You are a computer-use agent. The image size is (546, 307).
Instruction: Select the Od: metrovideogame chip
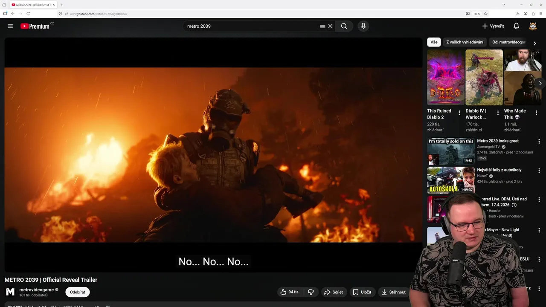pyautogui.click(x=509, y=42)
